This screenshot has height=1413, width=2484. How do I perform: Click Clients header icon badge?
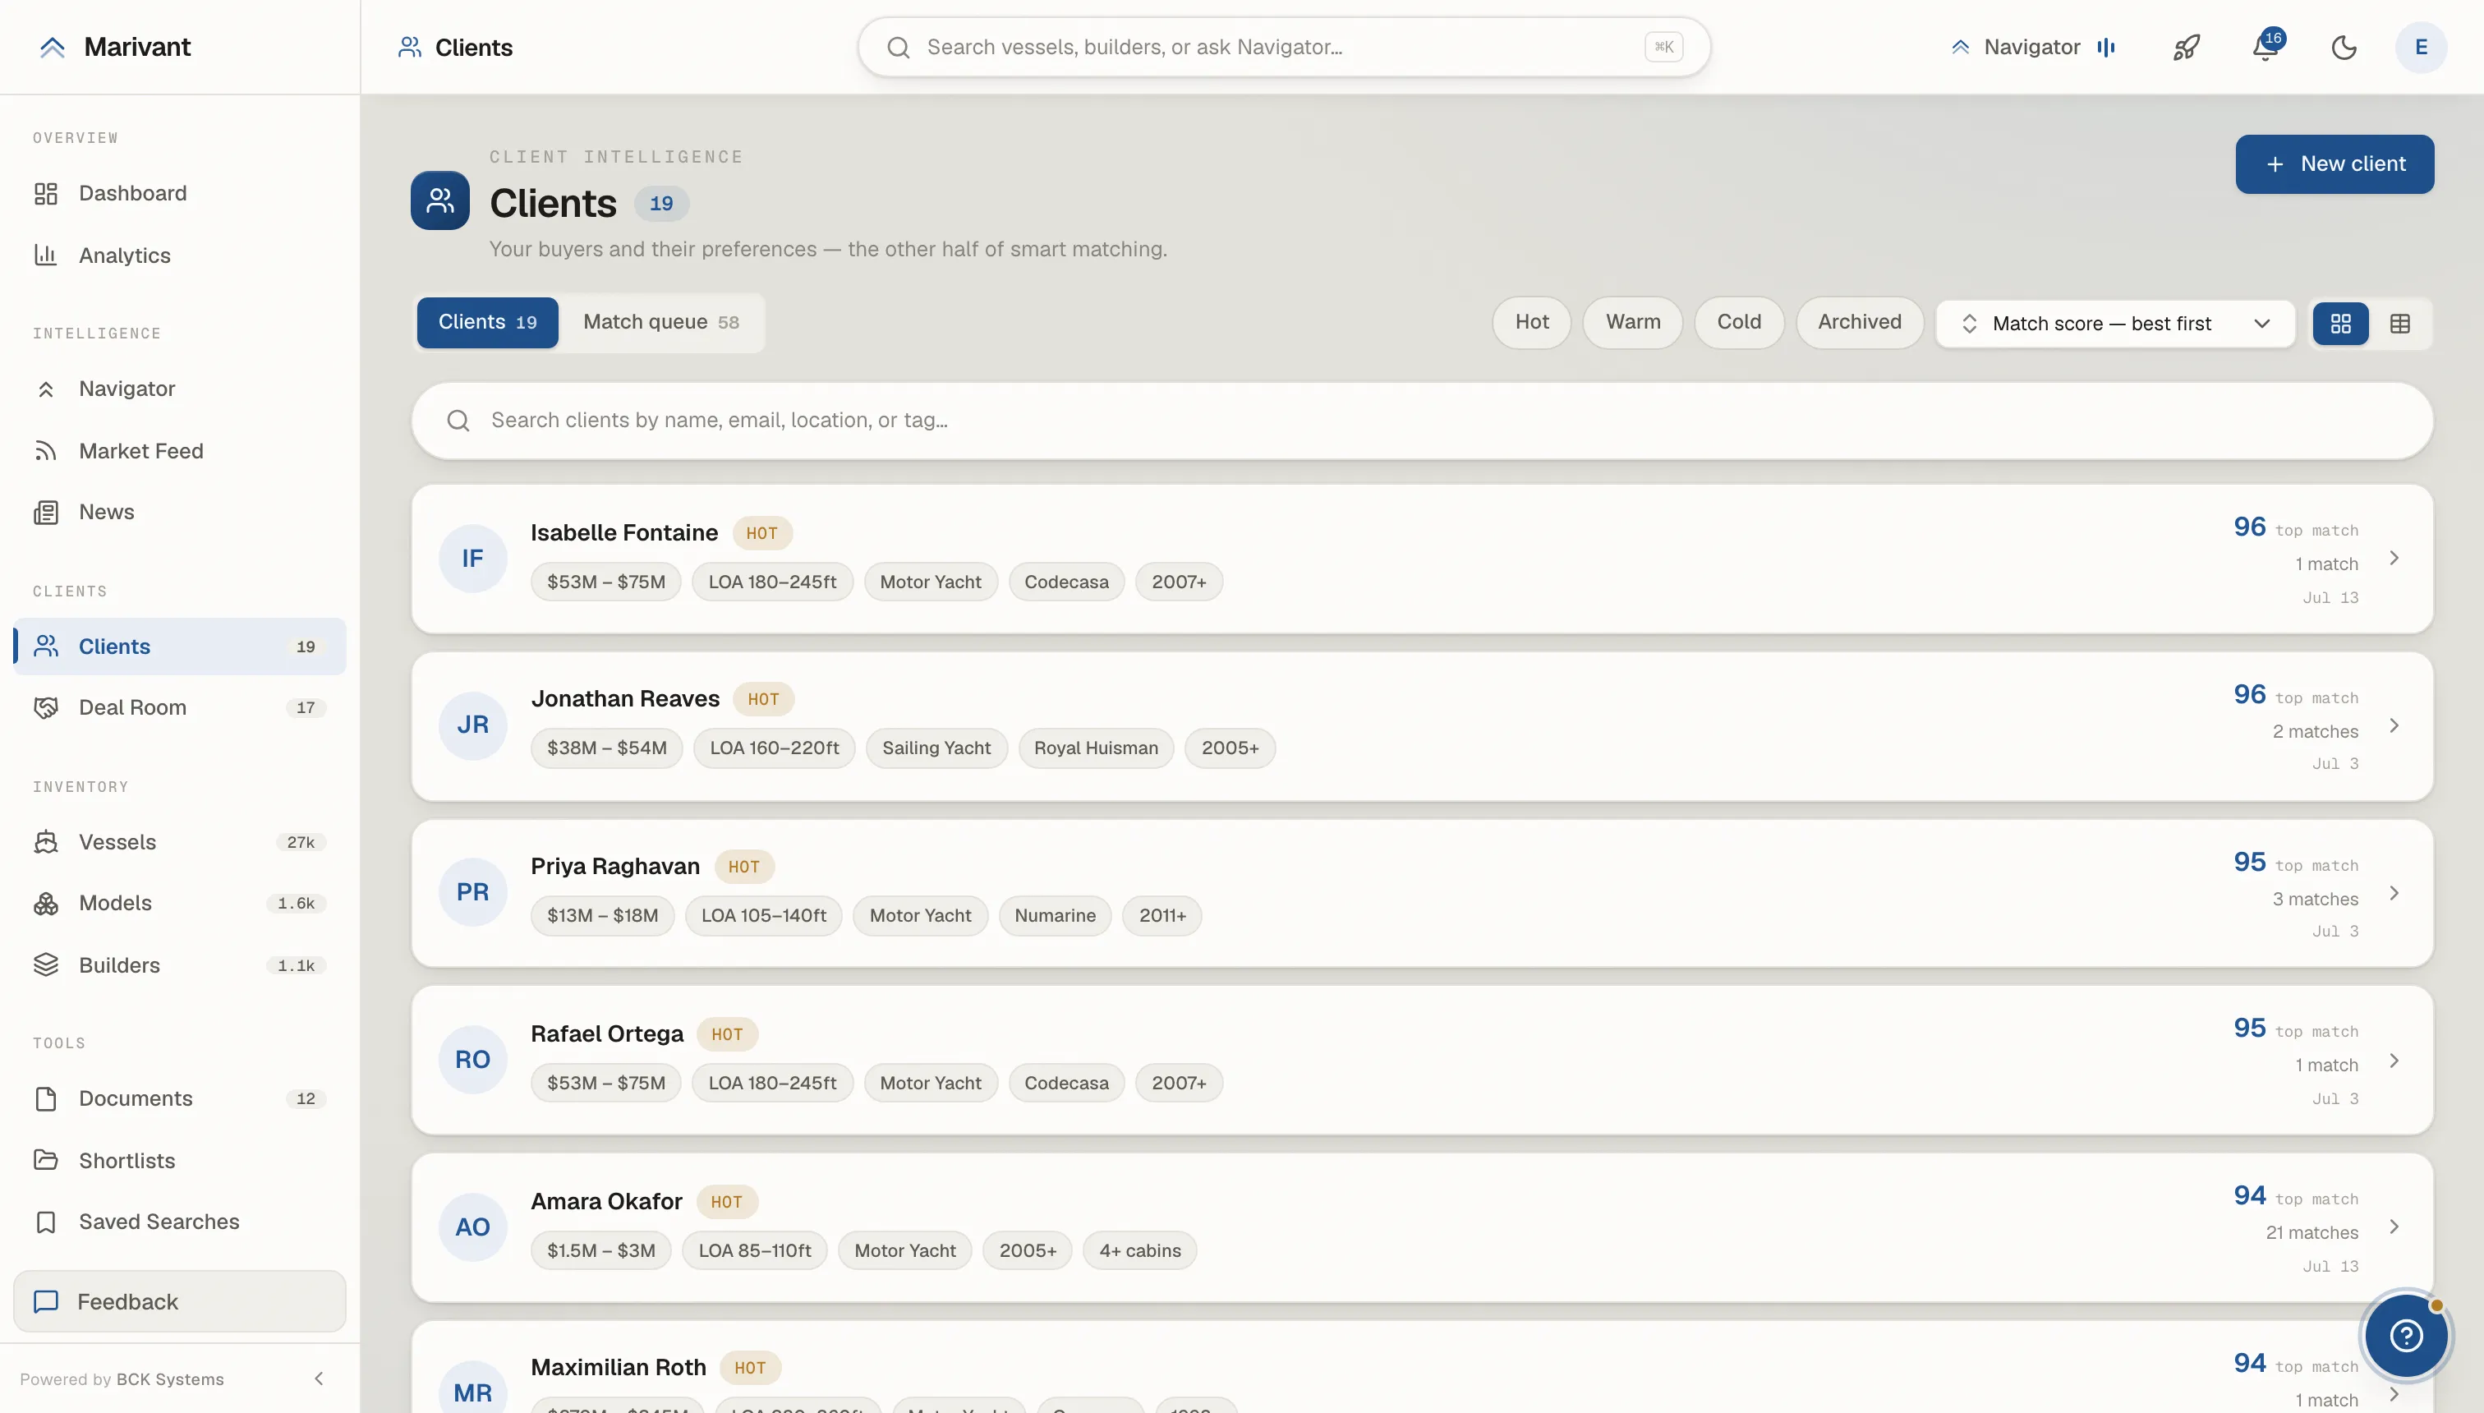click(439, 201)
